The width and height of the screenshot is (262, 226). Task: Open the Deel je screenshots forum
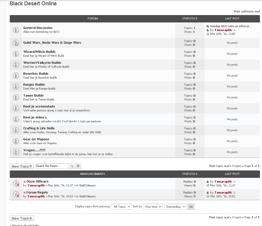39,106
